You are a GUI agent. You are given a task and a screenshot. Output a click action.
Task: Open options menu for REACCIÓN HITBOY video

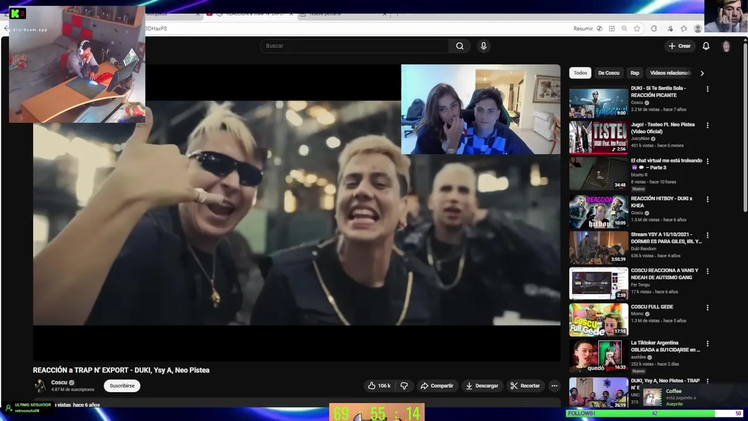click(x=707, y=199)
